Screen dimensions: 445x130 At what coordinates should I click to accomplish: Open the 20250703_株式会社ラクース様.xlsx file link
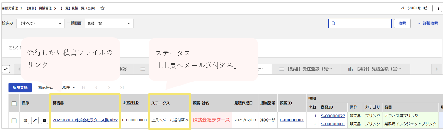pos(85,120)
